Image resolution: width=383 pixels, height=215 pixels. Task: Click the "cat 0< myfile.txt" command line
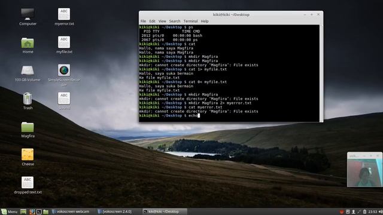point(183,82)
